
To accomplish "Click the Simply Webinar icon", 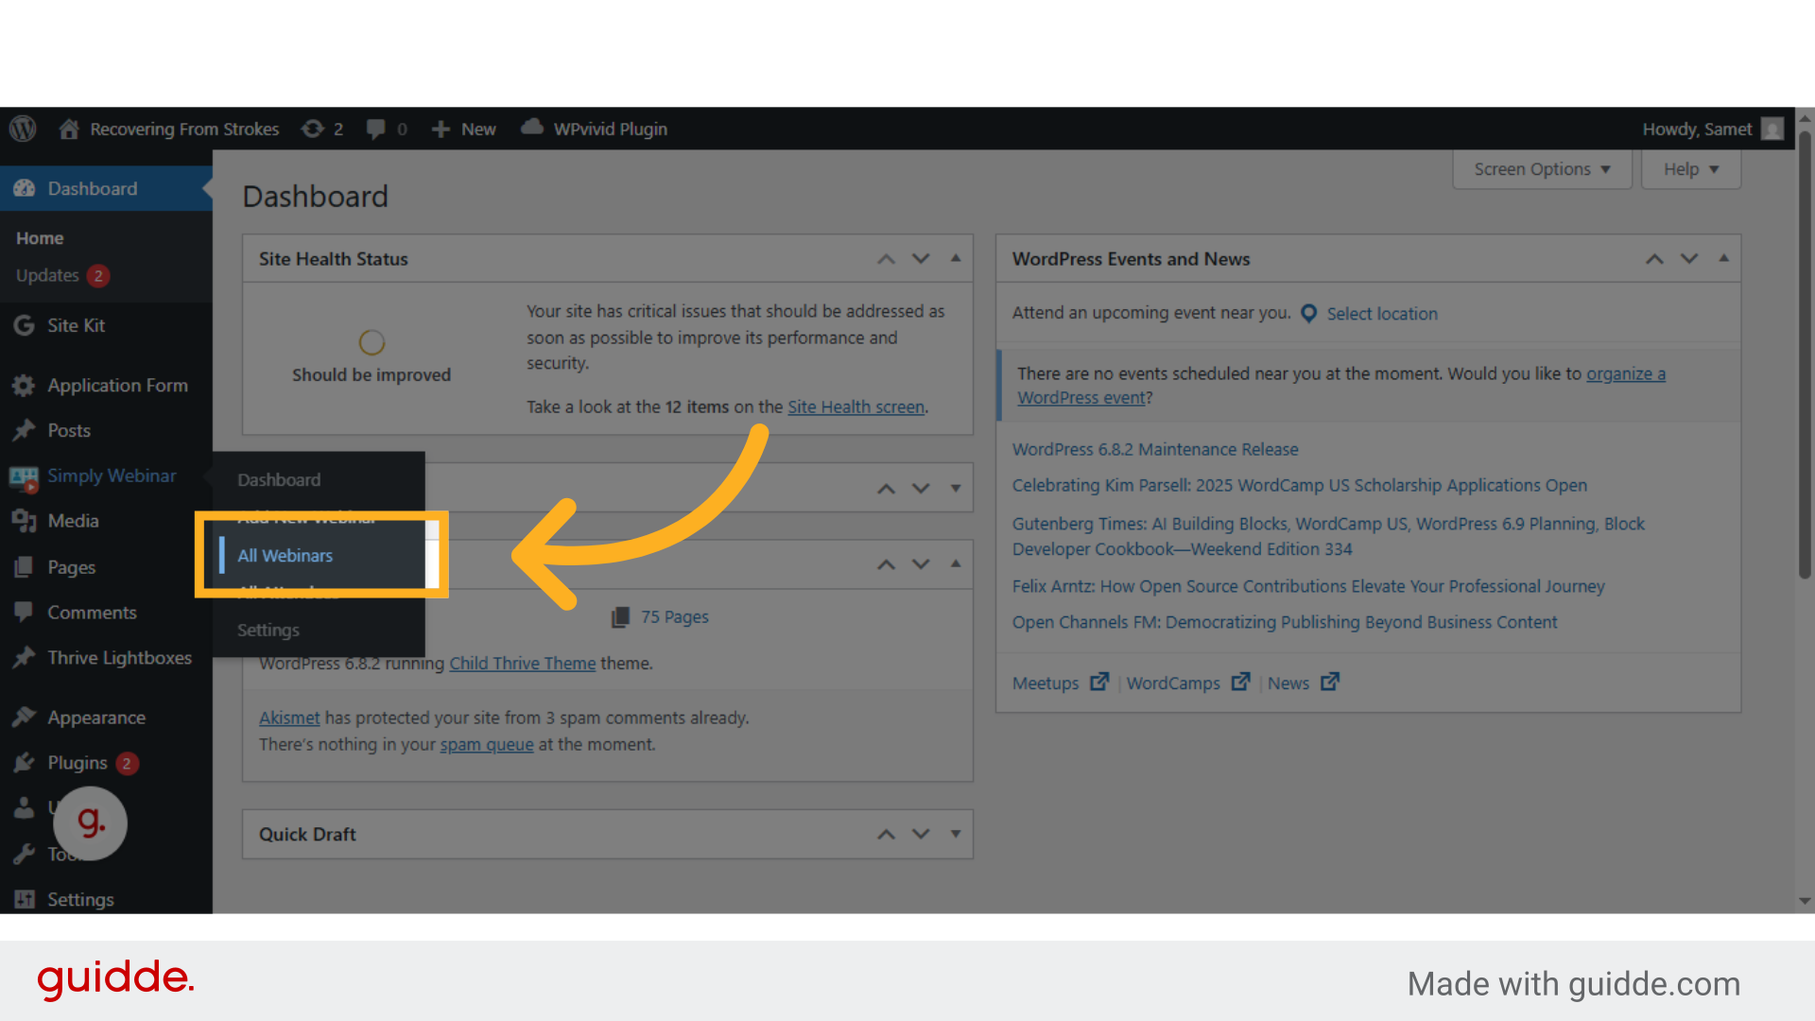I will 24,477.
